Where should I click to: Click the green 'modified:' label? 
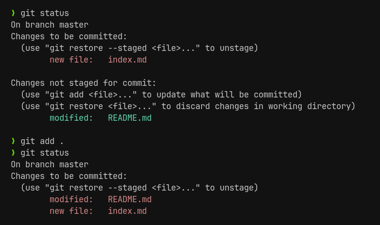(x=71, y=118)
